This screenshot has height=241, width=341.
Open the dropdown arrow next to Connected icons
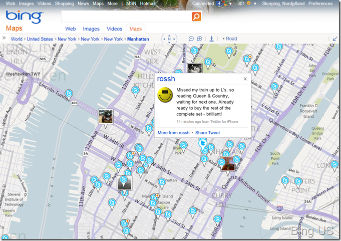coord(230,4)
